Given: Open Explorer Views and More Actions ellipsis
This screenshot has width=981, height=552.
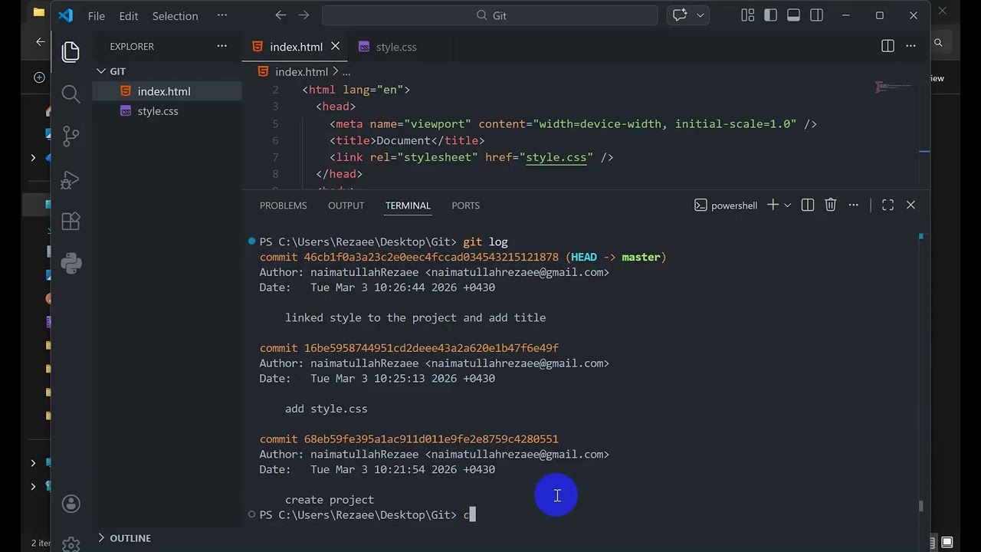Looking at the screenshot, I should pyautogui.click(x=222, y=46).
